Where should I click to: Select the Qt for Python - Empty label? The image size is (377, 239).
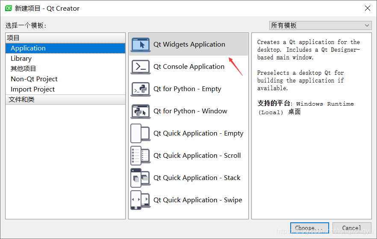coord(187,89)
